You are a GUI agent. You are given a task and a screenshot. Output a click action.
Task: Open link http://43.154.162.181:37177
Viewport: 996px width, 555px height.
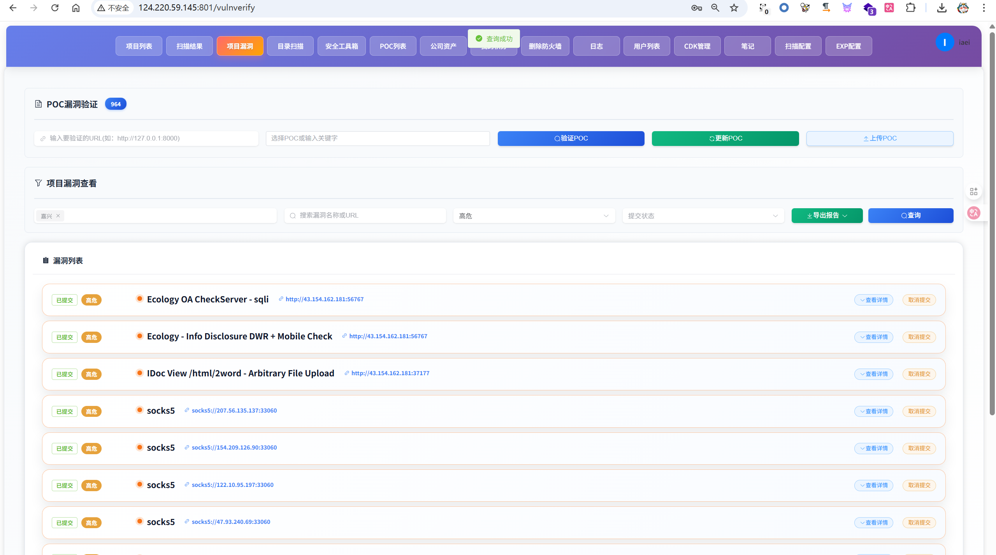tap(390, 373)
